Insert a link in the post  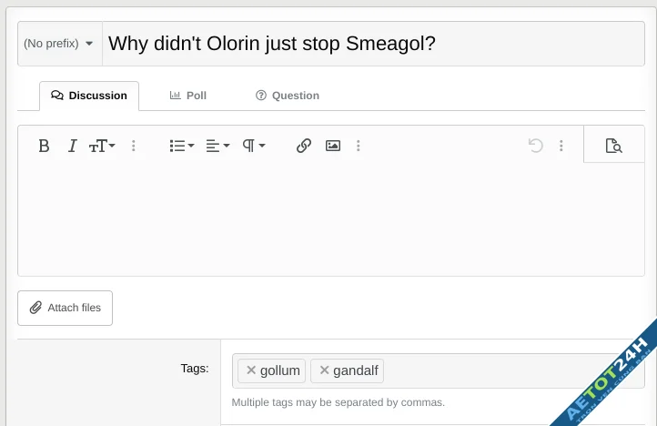pos(304,146)
